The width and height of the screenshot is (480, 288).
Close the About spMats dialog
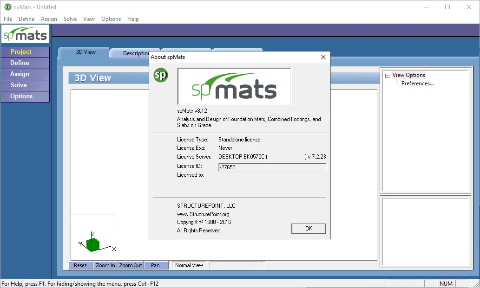click(323, 57)
